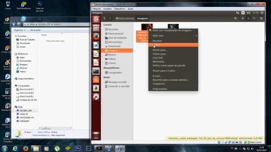The width and height of the screenshot is (271, 152).
Task: Click Nome column header in Explorer
Action: [44, 35]
